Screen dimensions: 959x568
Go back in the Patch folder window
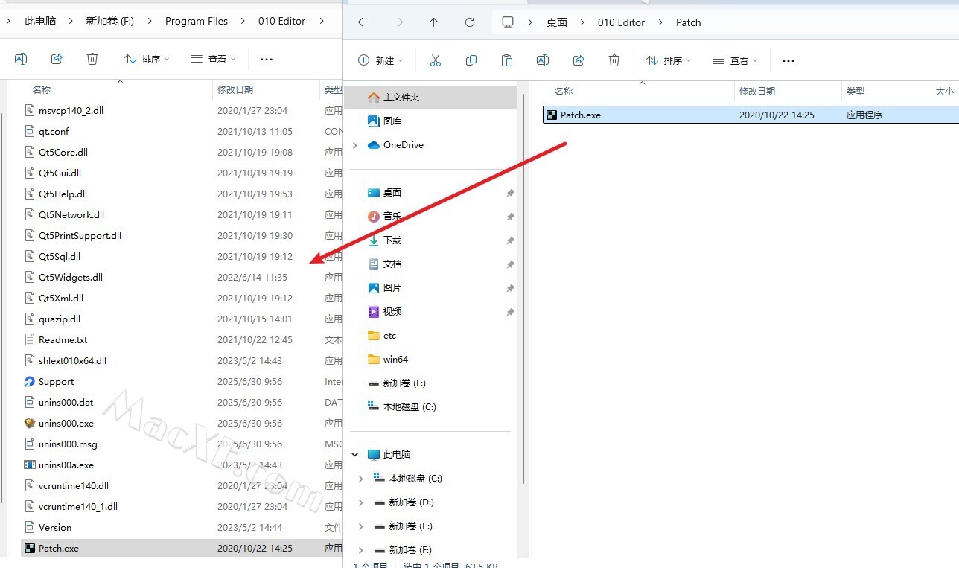pos(363,22)
